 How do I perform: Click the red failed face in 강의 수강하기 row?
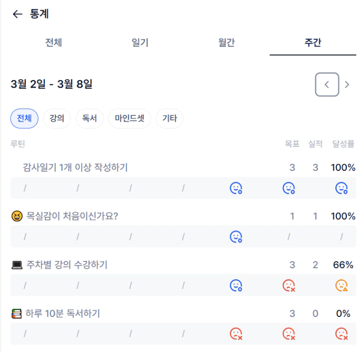289,286
